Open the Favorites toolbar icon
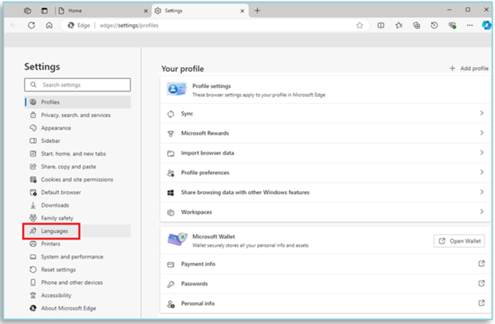Image resolution: width=495 pixels, height=324 pixels. coord(398,26)
